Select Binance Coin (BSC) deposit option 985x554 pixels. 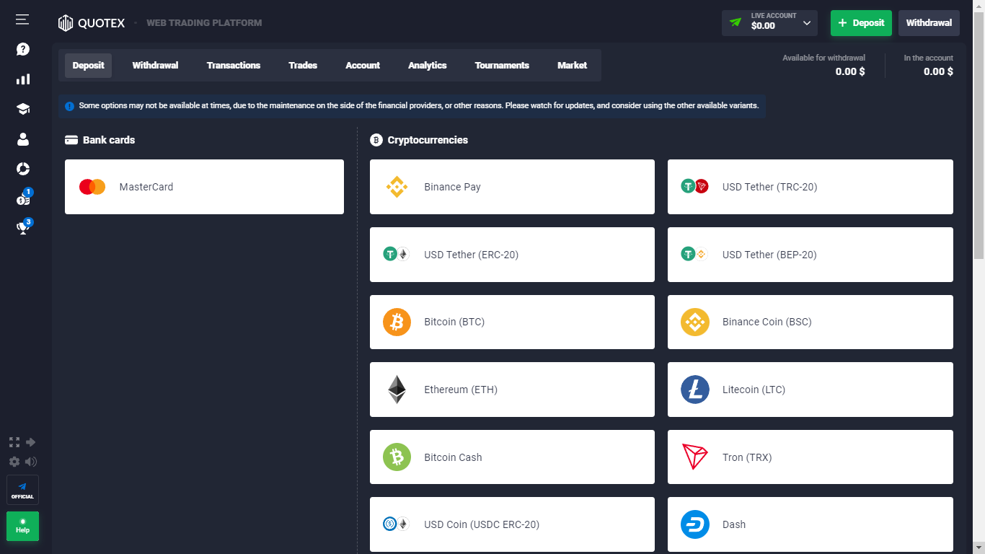(810, 322)
